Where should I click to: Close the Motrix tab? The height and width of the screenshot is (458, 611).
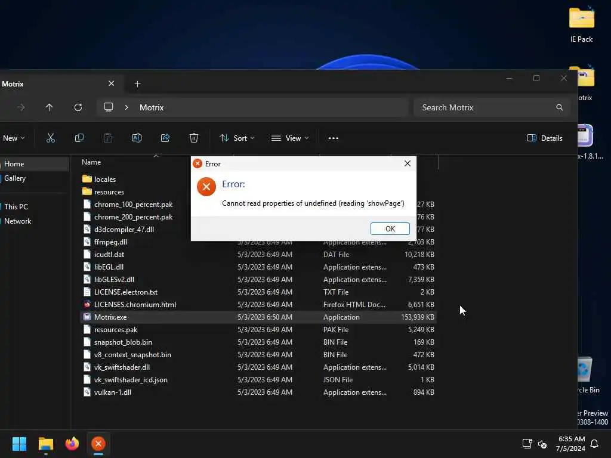click(x=111, y=83)
